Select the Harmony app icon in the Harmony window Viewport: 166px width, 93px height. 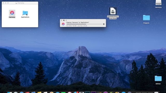click(12, 13)
